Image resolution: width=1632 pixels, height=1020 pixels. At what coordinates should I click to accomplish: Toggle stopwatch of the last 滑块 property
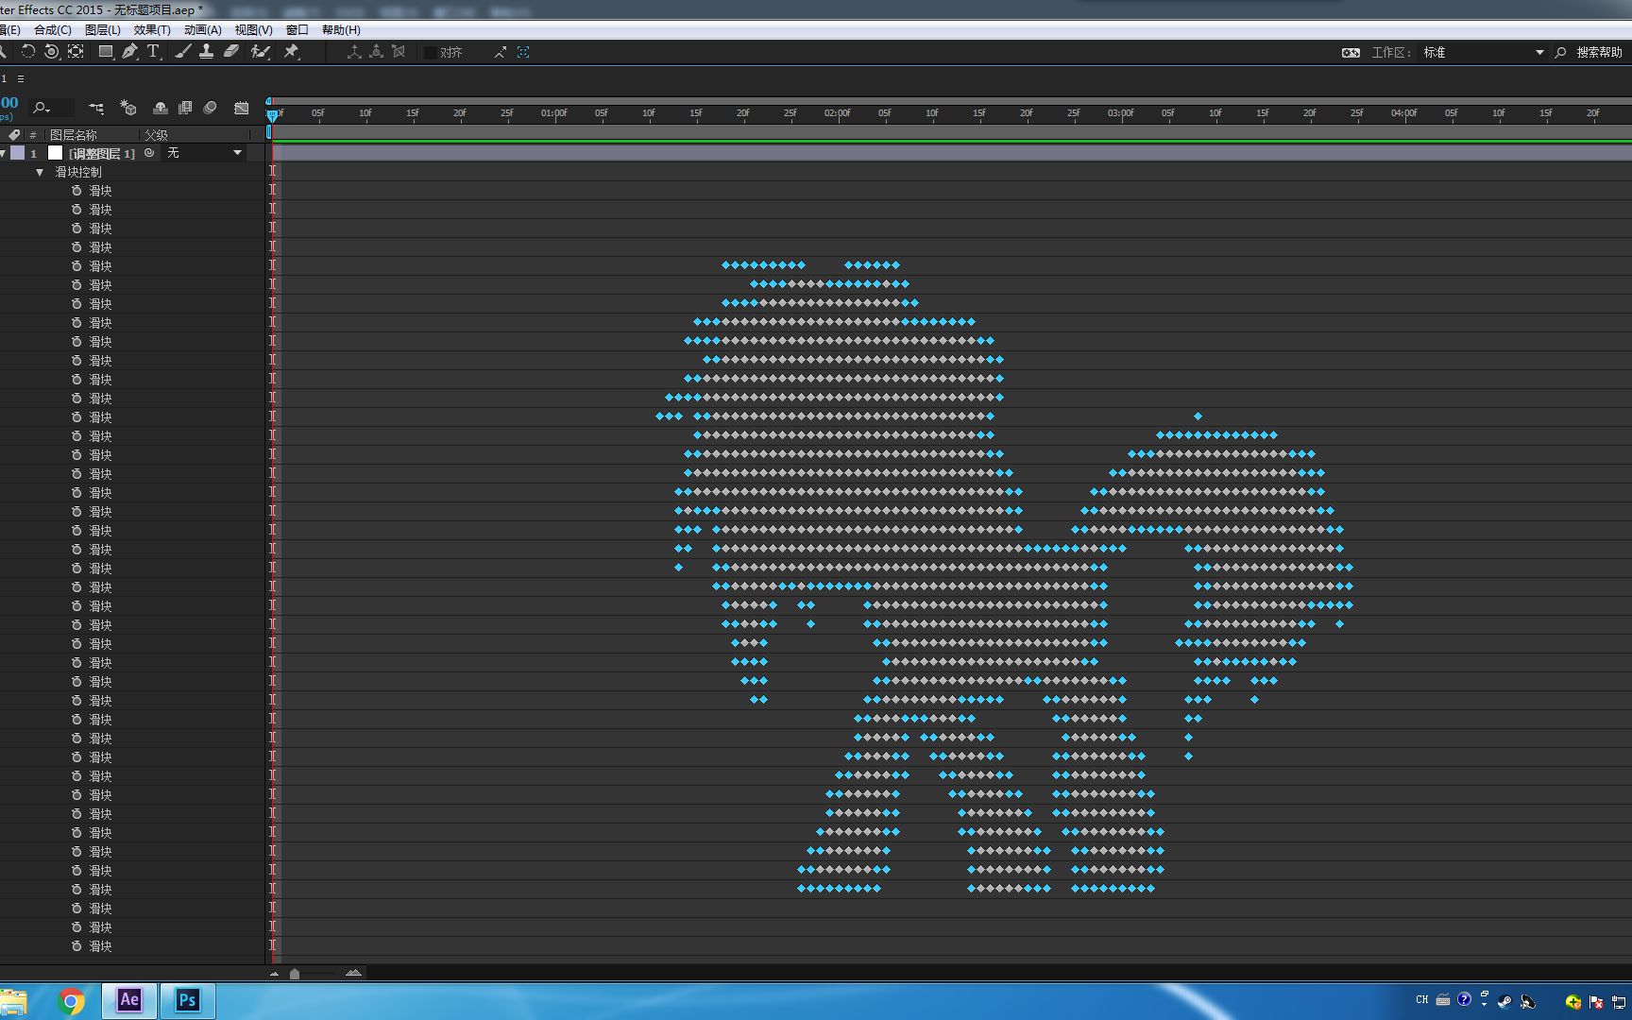76,946
